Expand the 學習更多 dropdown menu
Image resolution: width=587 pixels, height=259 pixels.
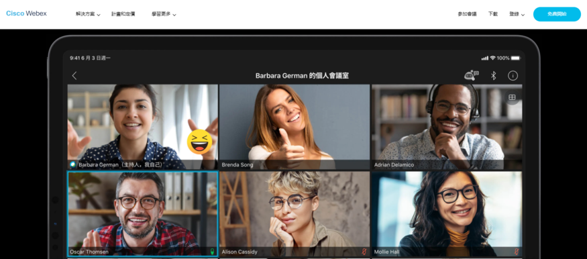[164, 14]
